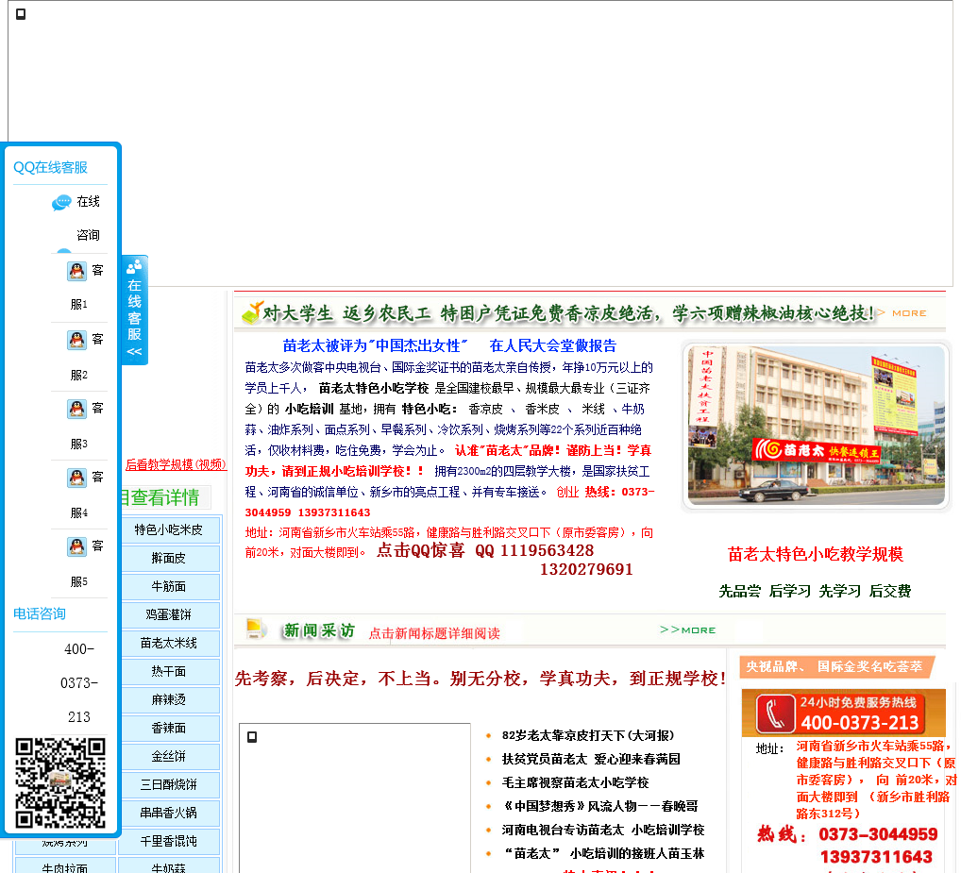Select 牛筋面 menu item

coord(169,586)
